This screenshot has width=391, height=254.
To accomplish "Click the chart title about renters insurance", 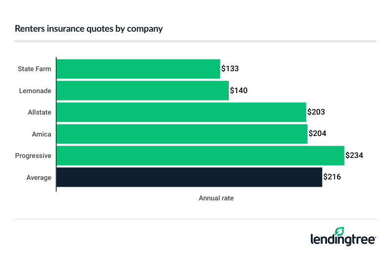I will click(89, 29).
